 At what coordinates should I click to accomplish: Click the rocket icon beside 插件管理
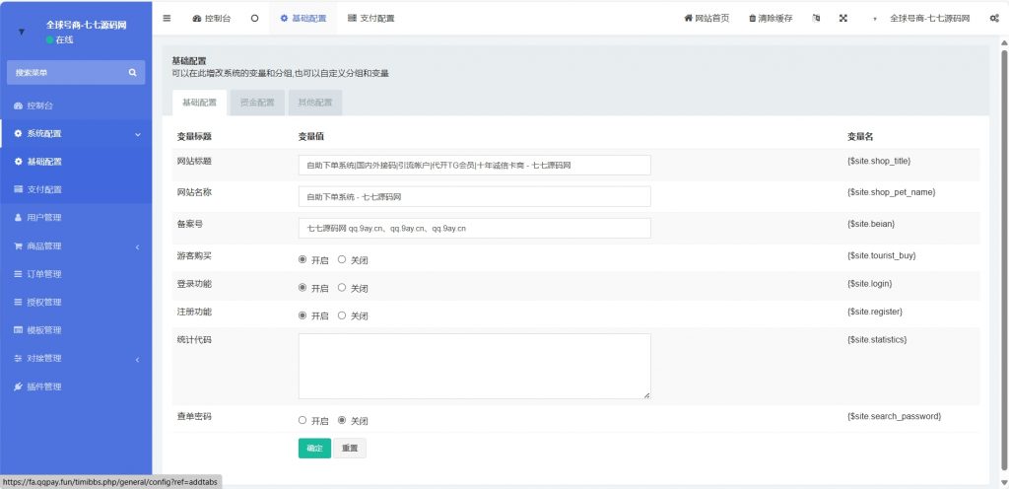tap(18, 386)
